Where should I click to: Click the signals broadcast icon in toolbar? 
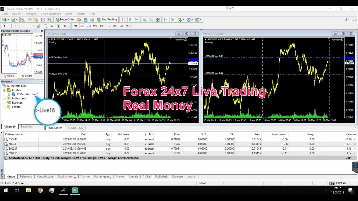pos(92,20)
